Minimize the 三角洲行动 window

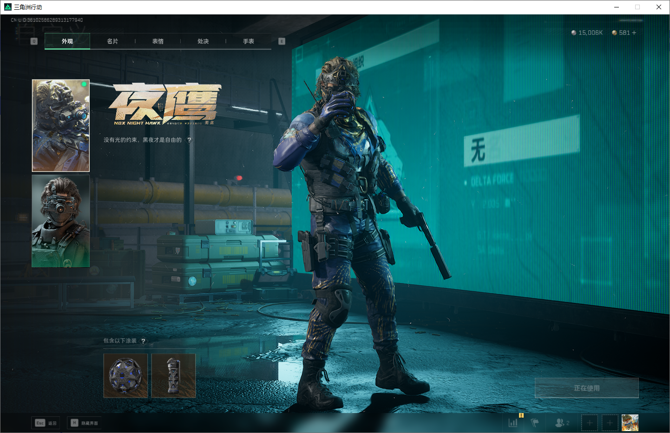[x=617, y=7]
